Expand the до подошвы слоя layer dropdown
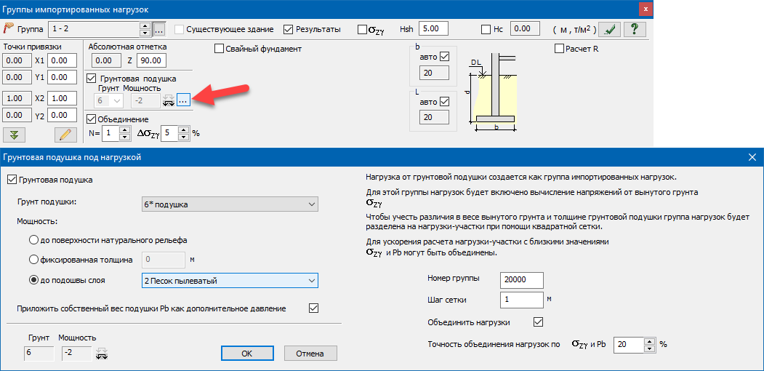Screen dimensions: 764x371 [230, 280]
